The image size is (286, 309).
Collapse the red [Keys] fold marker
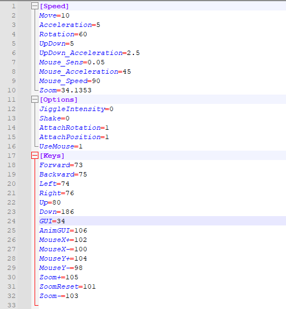(x=35, y=156)
